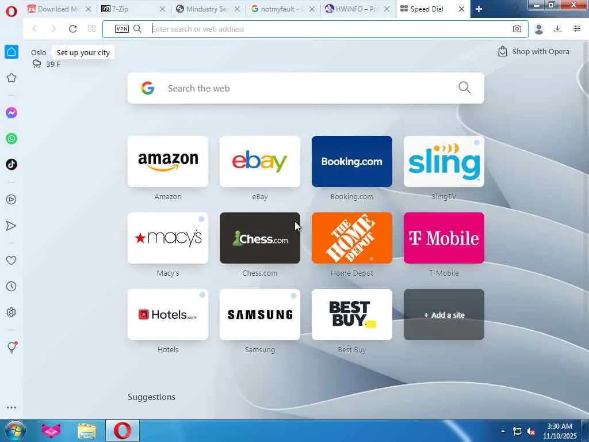Open the tab islands grid icon
The height and width of the screenshot is (442, 589).
91,29
